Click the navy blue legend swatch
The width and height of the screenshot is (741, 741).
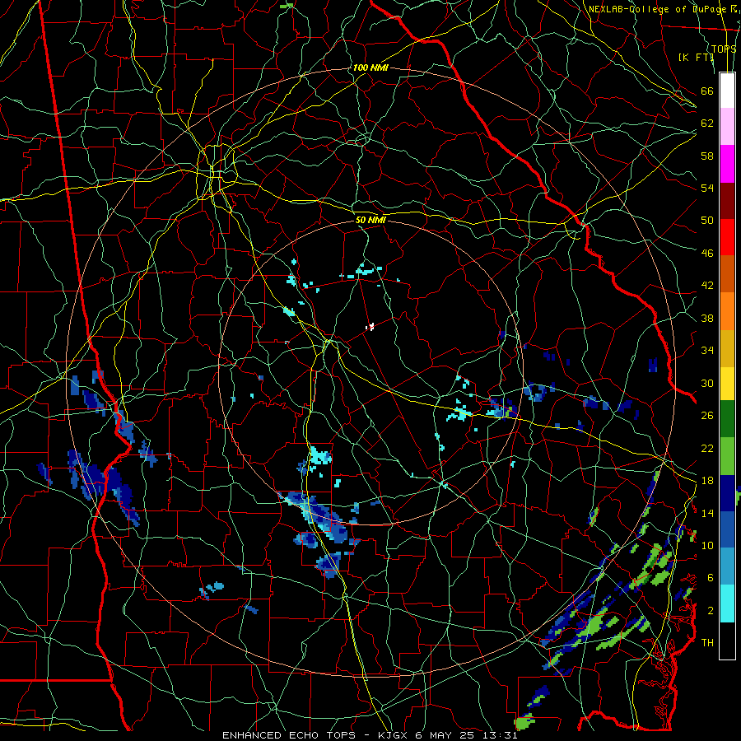coord(727,493)
